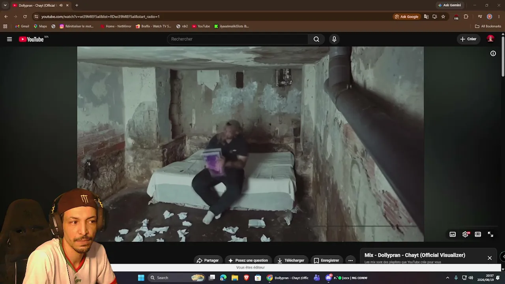
Task: Click the YouTube URL in the address bar
Action: pyautogui.click(x=100, y=17)
